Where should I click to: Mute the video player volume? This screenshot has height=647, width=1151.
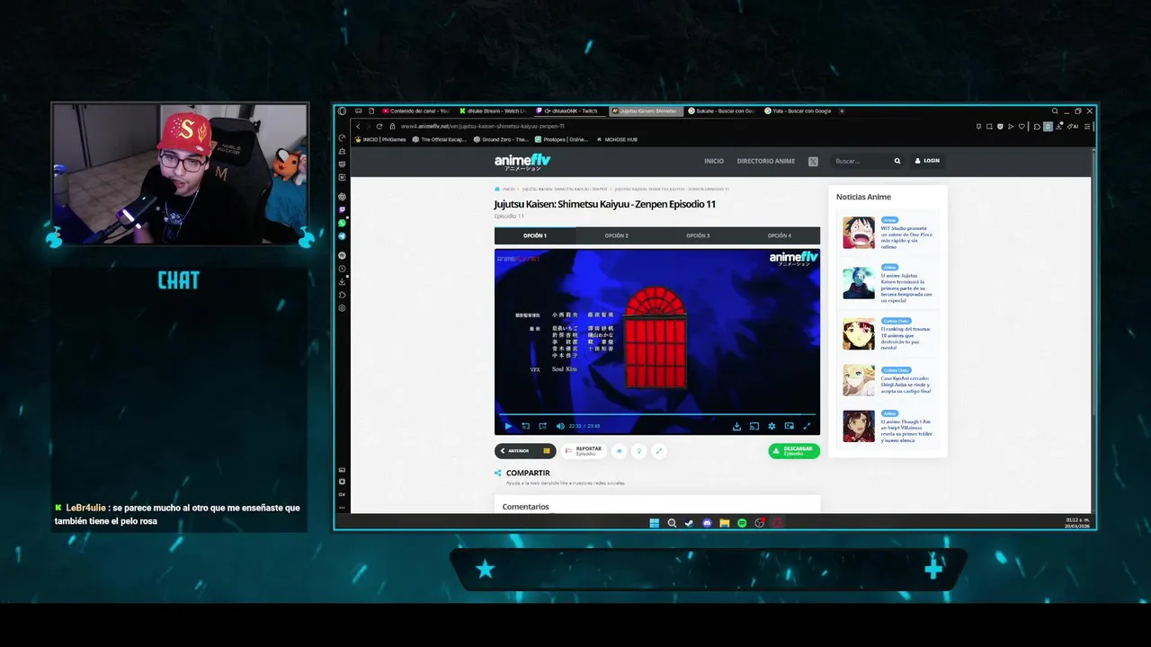point(560,426)
